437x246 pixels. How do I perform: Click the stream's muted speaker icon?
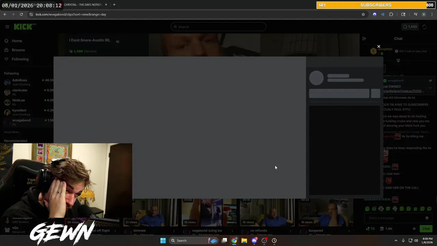pyautogui.click(x=117, y=42)
